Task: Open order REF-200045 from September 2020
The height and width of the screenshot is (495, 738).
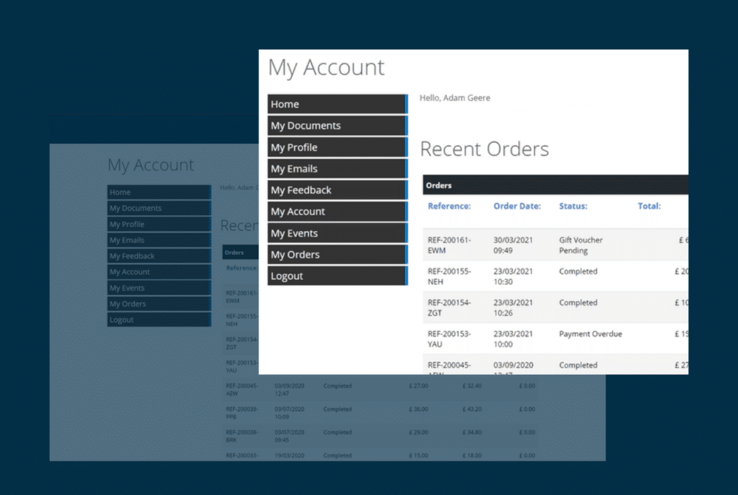Action: (x=450, y=367)
